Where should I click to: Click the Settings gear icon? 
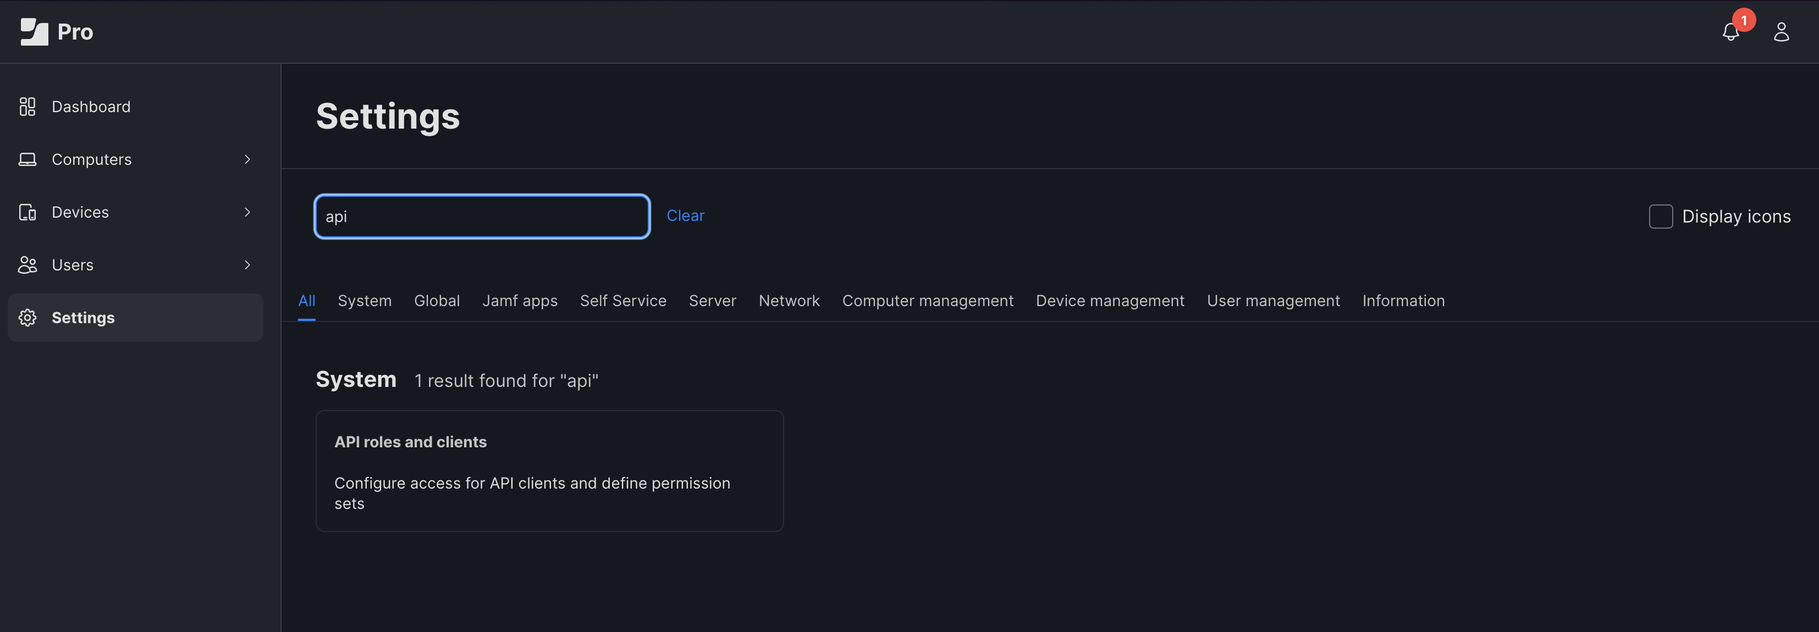click(x=27, y=318)
